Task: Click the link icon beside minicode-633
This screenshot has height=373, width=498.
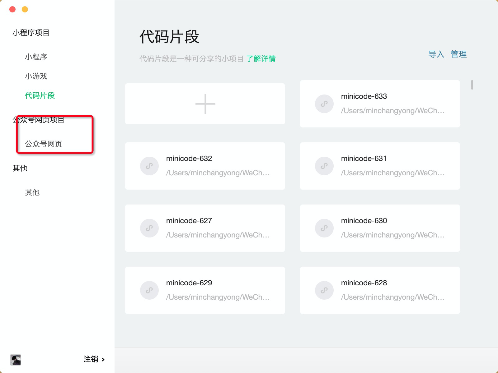Action: point(324,104)
